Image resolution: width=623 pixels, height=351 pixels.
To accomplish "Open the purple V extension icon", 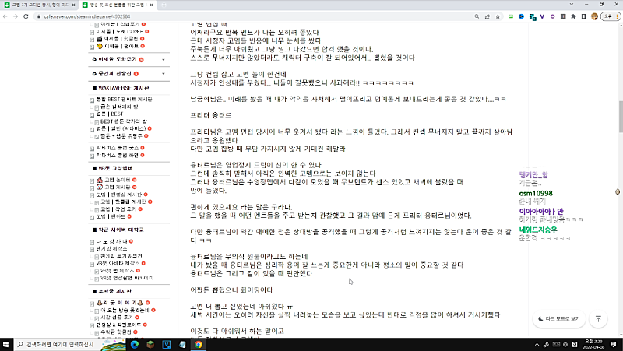I will [542, 16].
